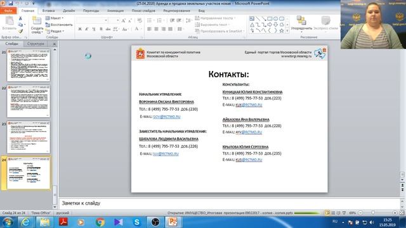Select the right arrow shape

tap(270, 25)
